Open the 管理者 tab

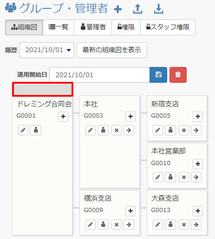93,27
